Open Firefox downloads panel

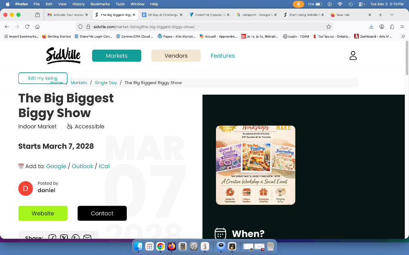[x=371, y=27]
